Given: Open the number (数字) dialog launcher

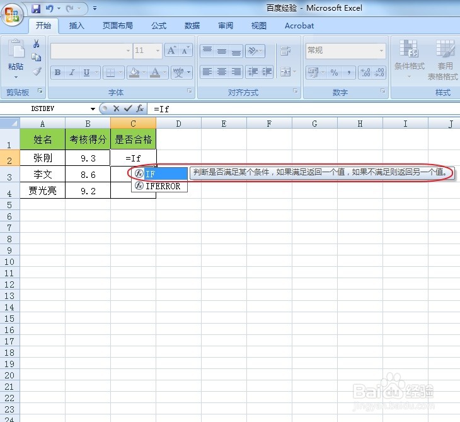Looking at the screenshot, I should [383, 91].
